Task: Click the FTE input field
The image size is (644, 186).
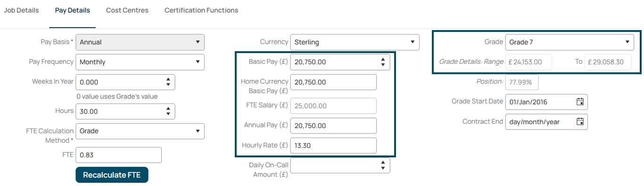Action: [x=118, y=155]
